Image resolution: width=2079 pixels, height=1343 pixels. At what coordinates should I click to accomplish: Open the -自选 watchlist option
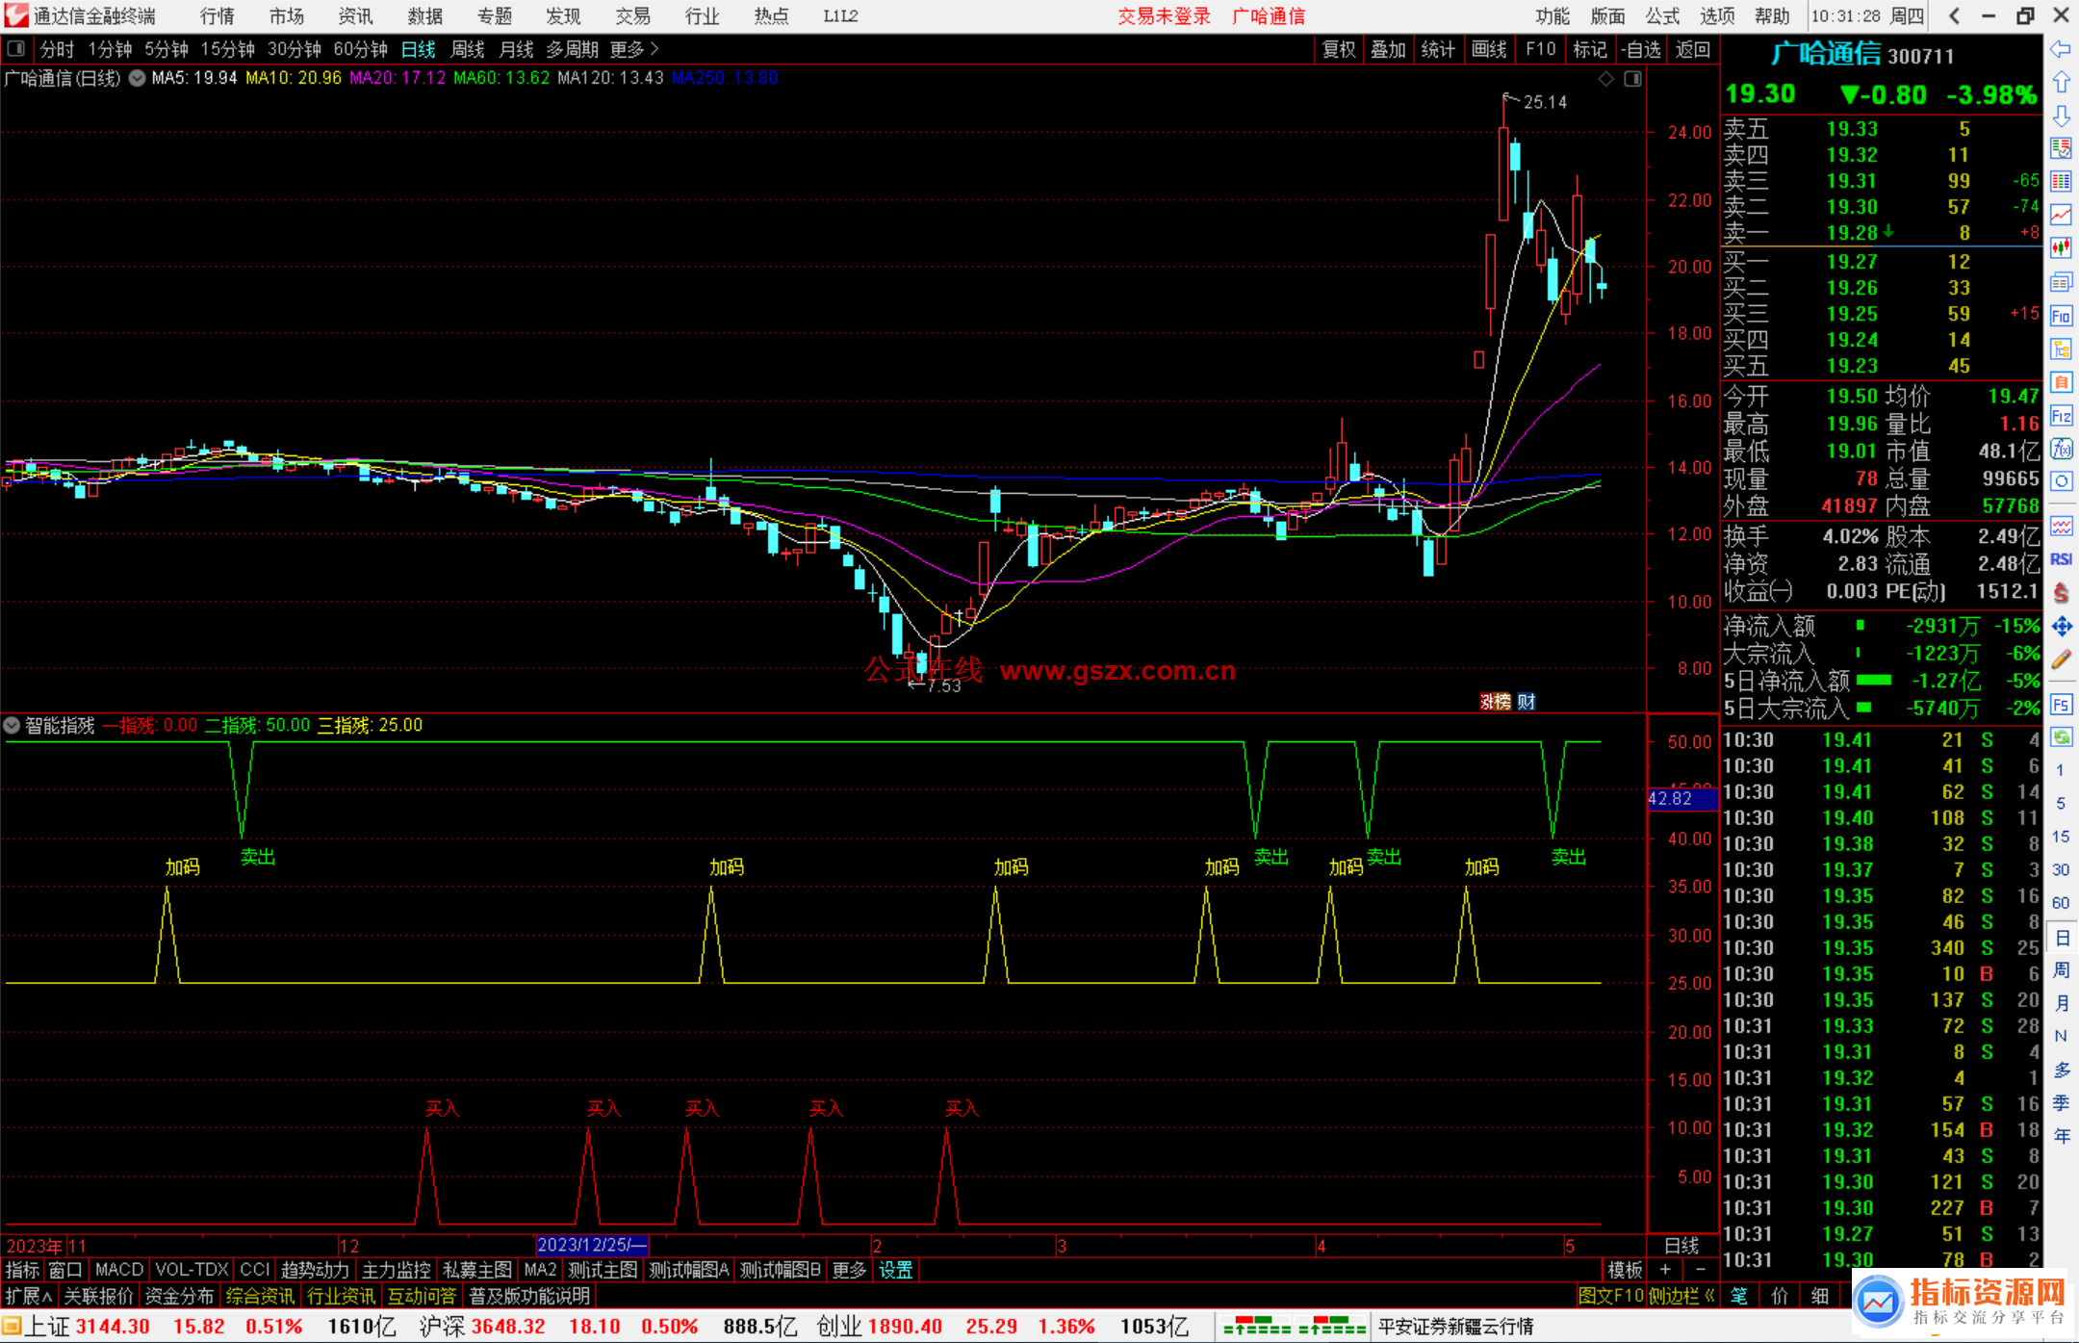pyautogui.click(x=1640, y=49)
